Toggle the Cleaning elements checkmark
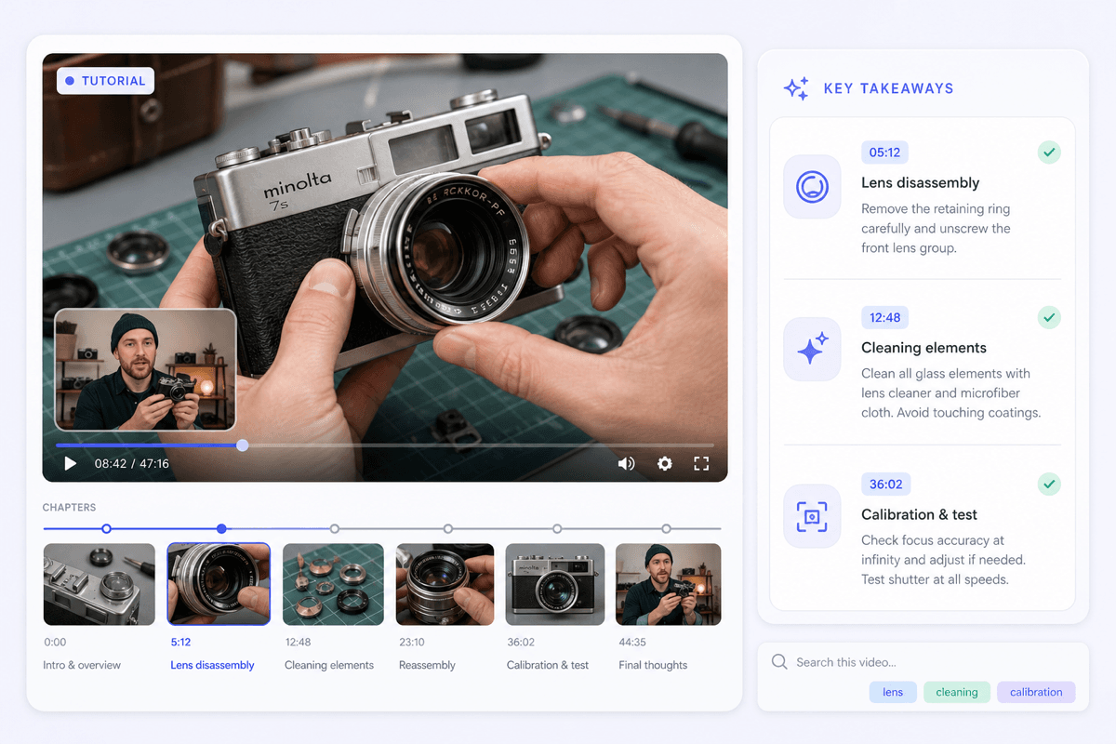This screenshot has width=1116, height=744. tap(1049, 317)
